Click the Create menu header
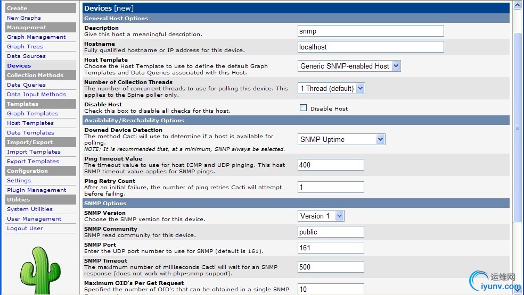524x295 pixels. tap(41, 9)
